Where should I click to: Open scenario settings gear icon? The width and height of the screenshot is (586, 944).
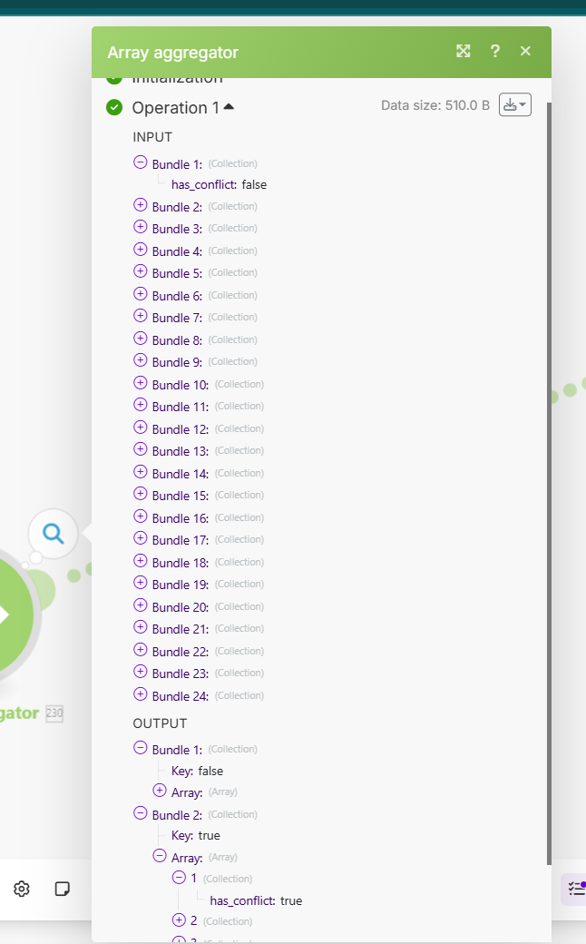[x=22, y=889]
